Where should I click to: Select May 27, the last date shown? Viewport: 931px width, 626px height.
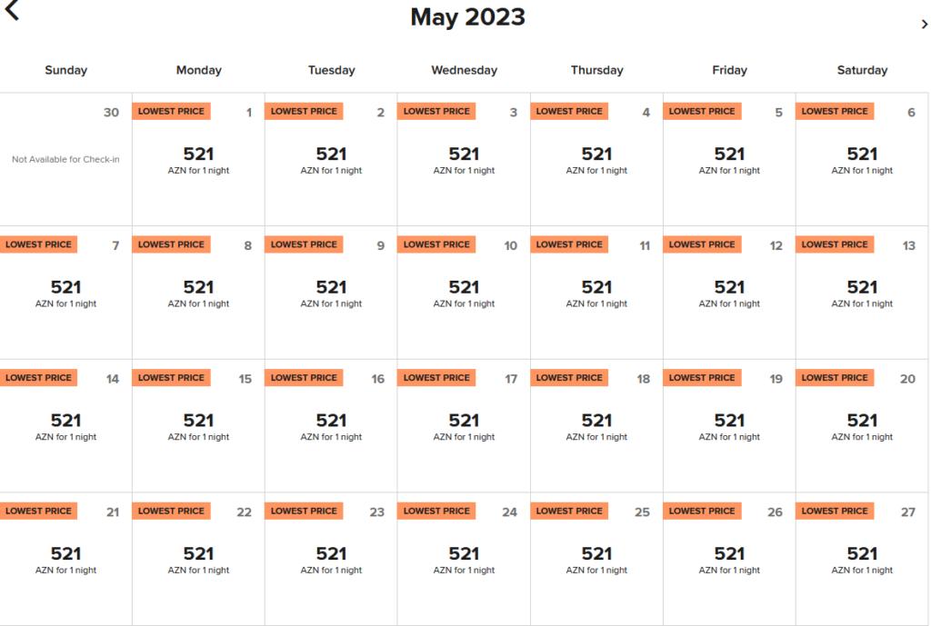[x=862, y=554]
